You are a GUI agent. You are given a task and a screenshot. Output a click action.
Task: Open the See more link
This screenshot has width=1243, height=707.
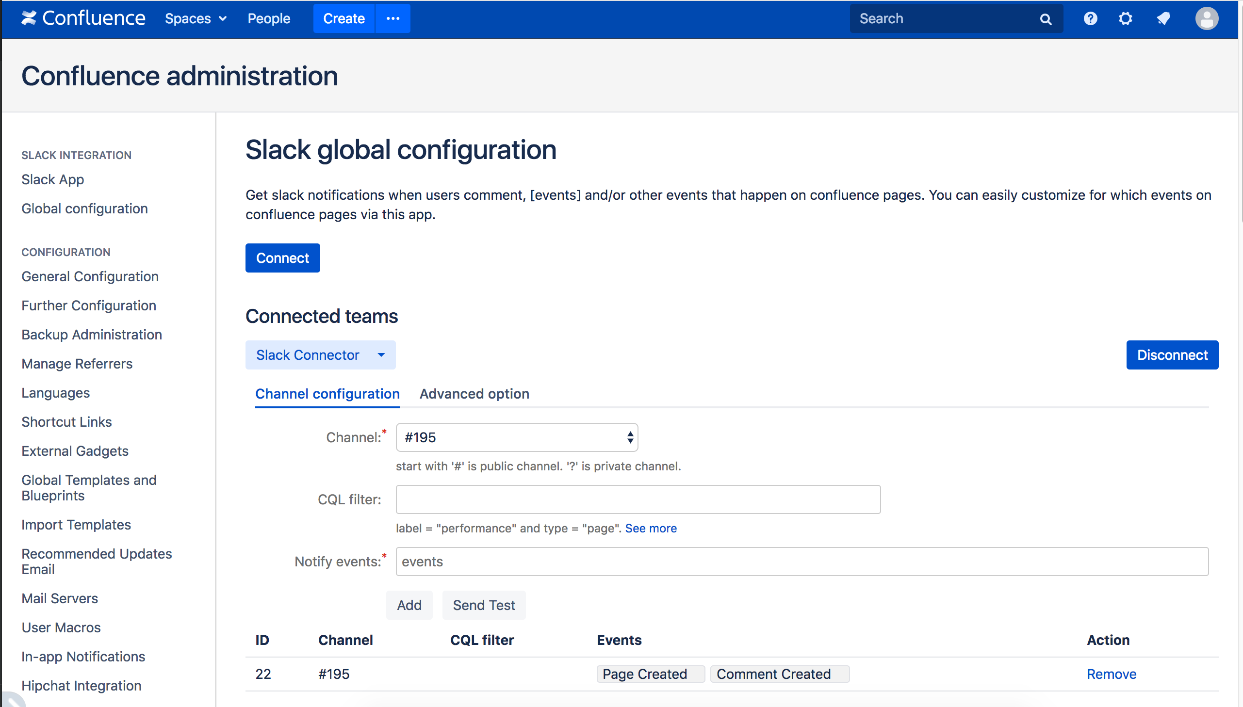tap(651, 528)
